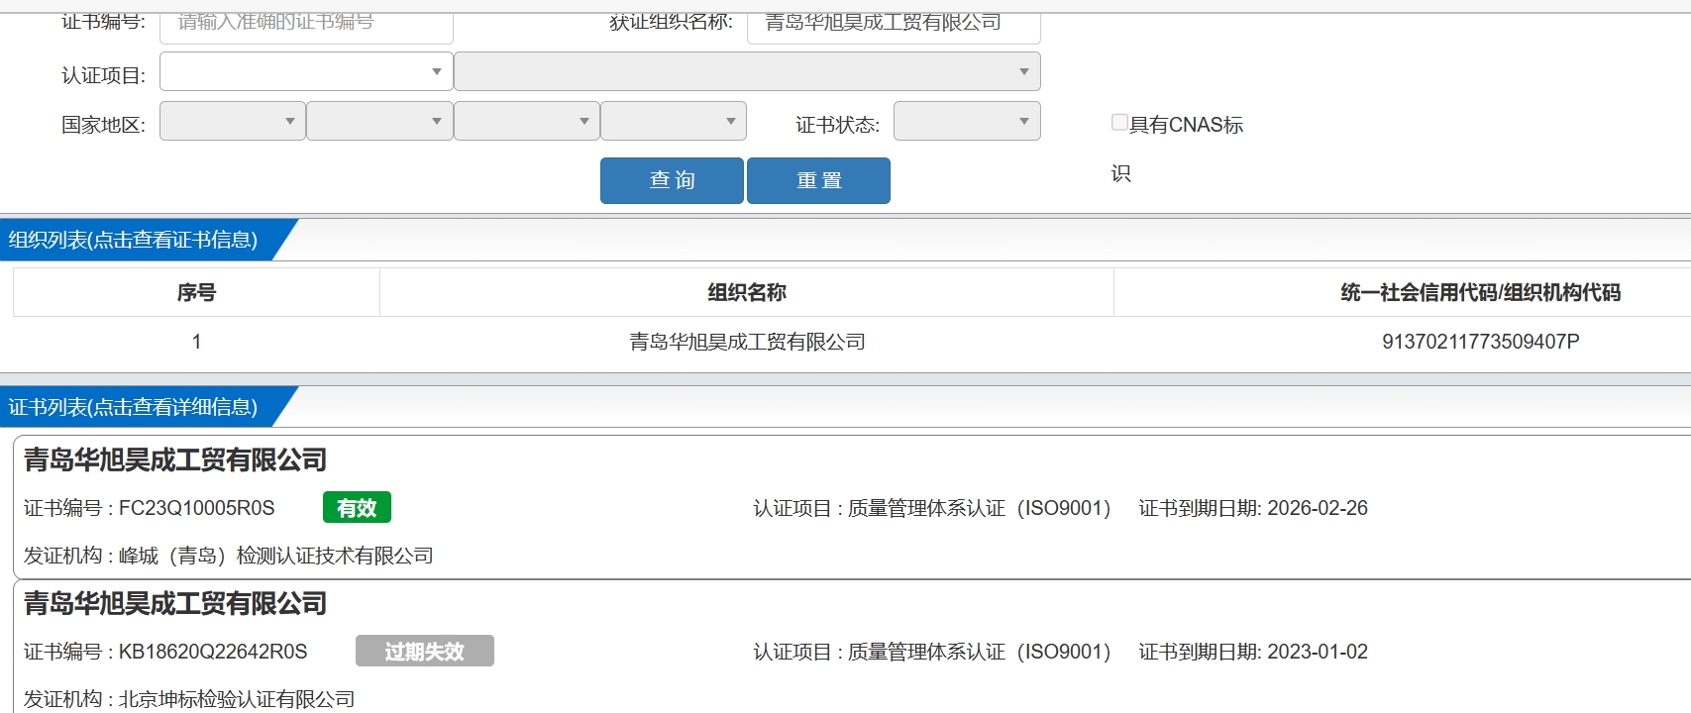Click the 组织名称 column header
Viewport: 1691px width, 713px height.
(747, 292)
